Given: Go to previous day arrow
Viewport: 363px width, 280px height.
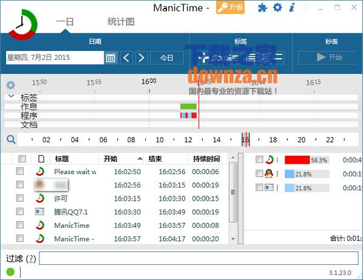Looking at the screenshot, I should (126, 58).
